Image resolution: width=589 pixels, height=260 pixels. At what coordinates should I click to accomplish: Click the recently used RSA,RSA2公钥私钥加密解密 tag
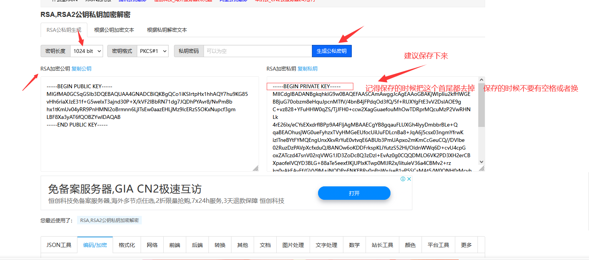point(110,220)
